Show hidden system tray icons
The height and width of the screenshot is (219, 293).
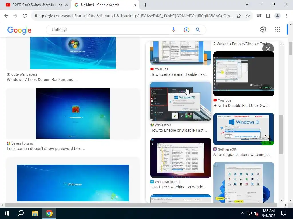(242, 213)
